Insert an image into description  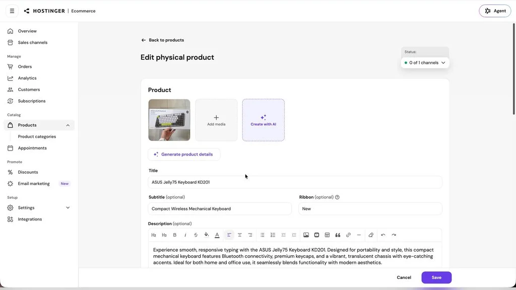[x=306, y=235]
